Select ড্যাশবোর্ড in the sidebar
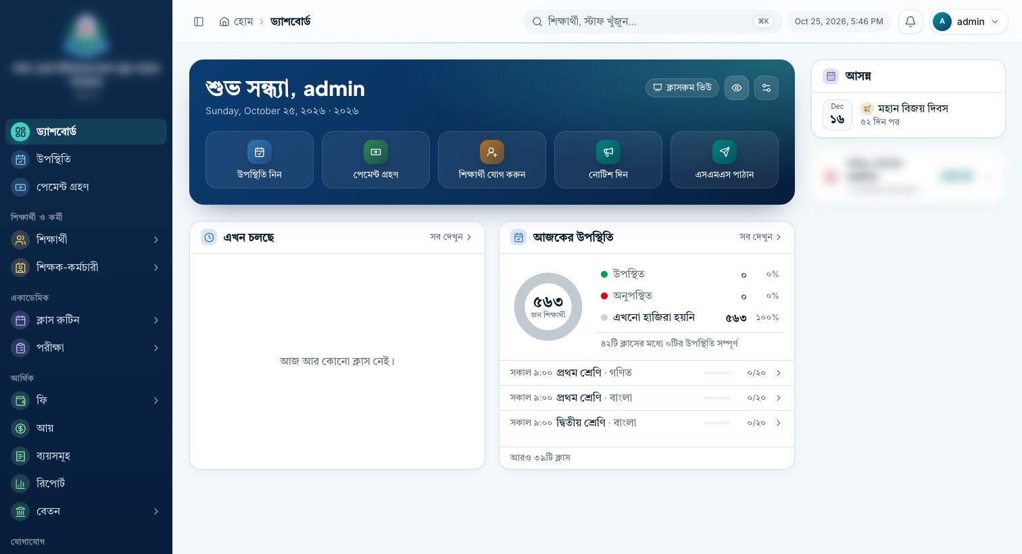The width and height of the screenshot is (1022, 554). pyautogui.click(x=86, y=132)
